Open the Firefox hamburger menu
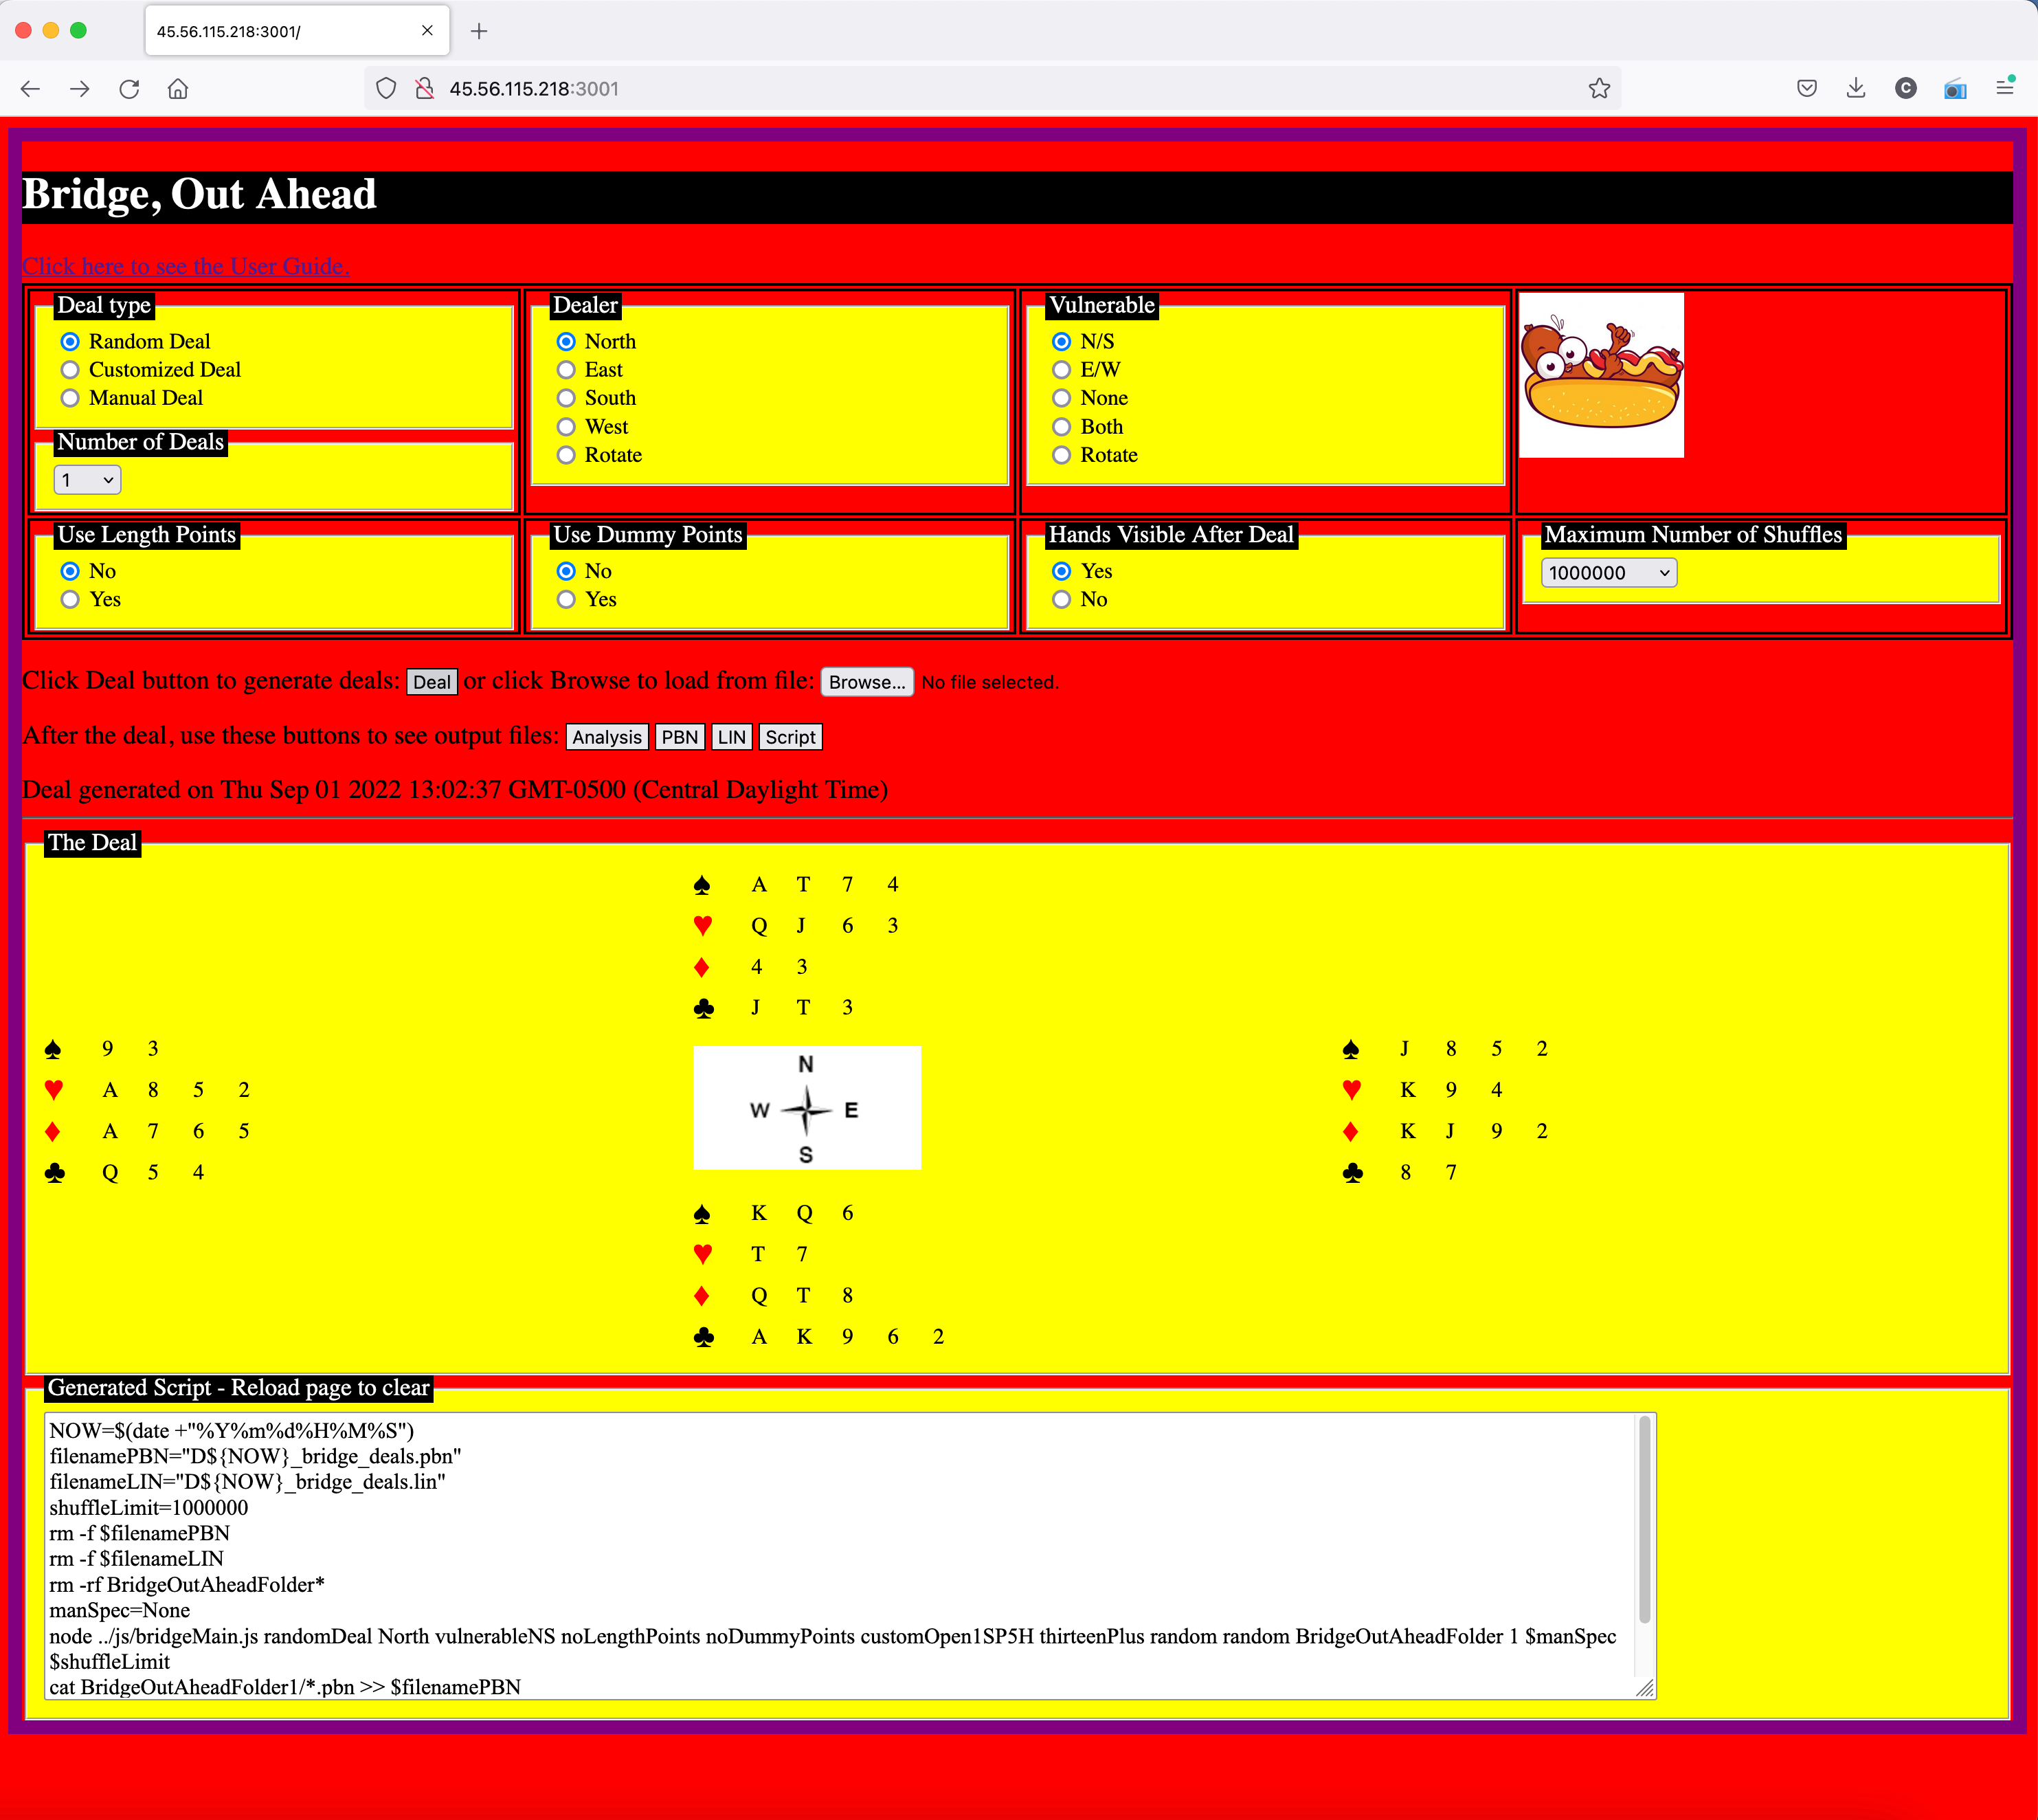This screenshot has height=1820, width=2038. 2004,87
